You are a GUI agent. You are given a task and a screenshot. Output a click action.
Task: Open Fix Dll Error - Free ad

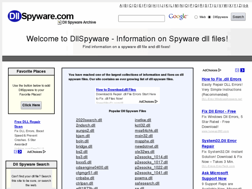(219, 111)
